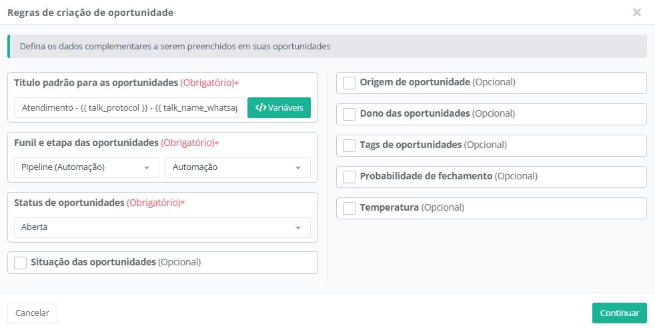This screenshot has height=330, width=655.
Task: Click the Título padrão para as oportunidades label
Action: [x=96, y=83]
